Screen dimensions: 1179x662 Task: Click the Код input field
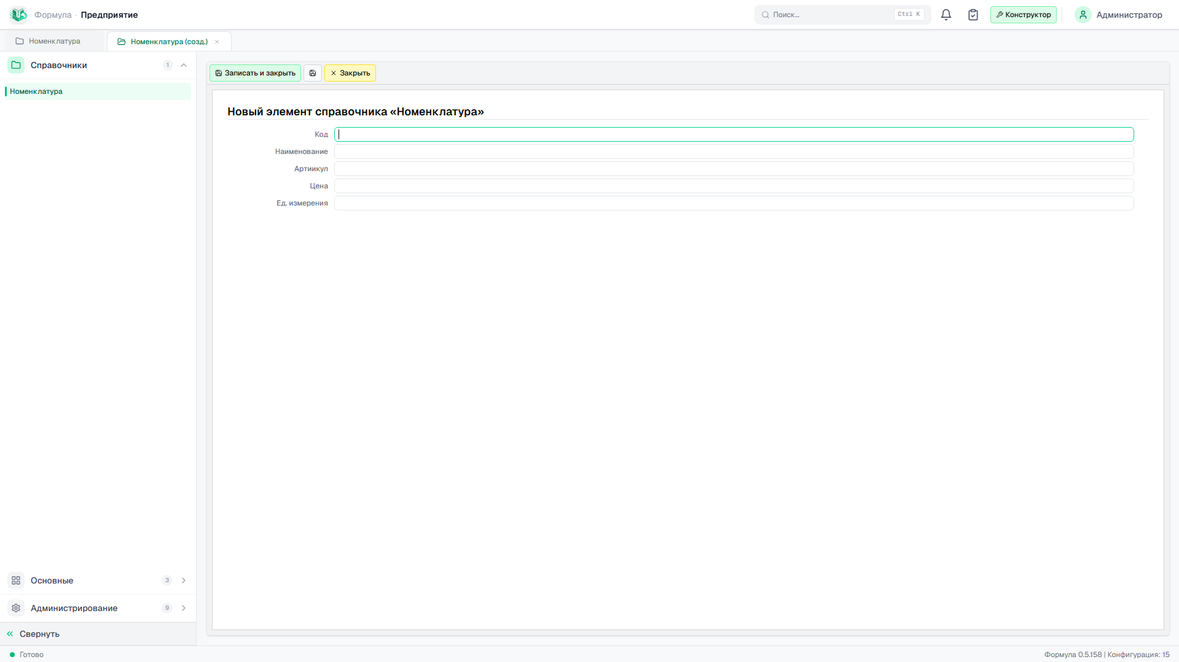734,134
